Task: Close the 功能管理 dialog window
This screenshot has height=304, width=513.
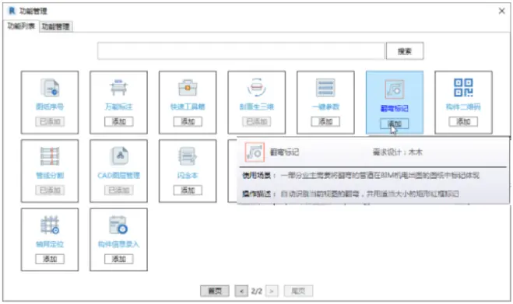Action: [502, 11]
